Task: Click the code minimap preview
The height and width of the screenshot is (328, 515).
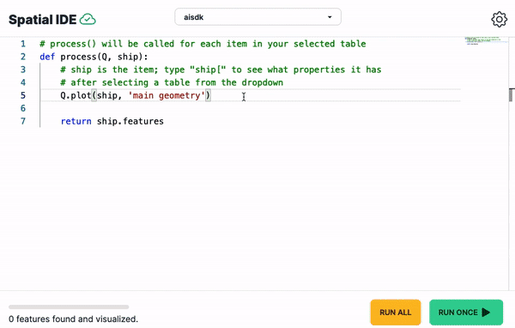Action: point(486,40)
